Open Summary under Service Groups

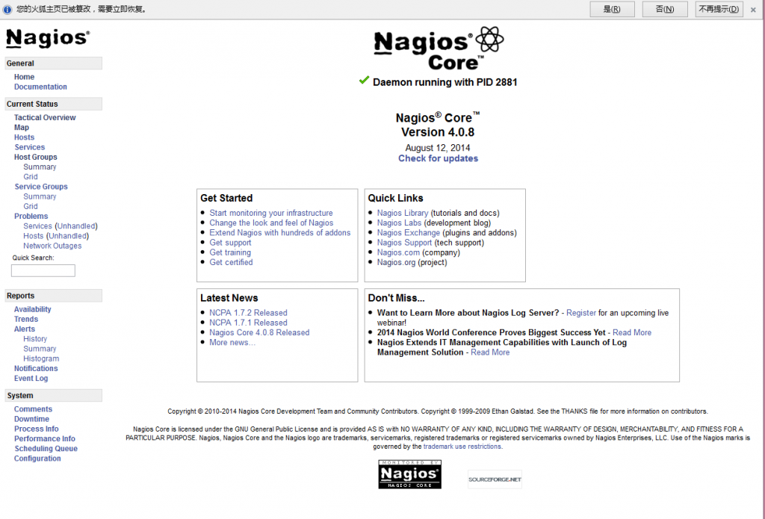[x=40, y=196]
